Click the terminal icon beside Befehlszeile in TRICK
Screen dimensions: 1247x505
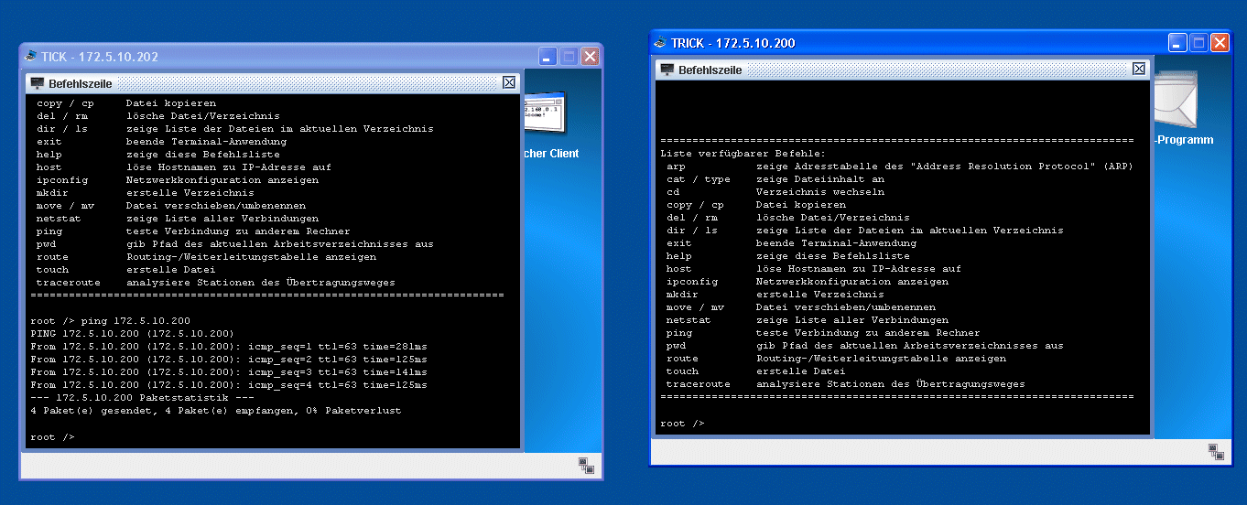pos(667,70)
